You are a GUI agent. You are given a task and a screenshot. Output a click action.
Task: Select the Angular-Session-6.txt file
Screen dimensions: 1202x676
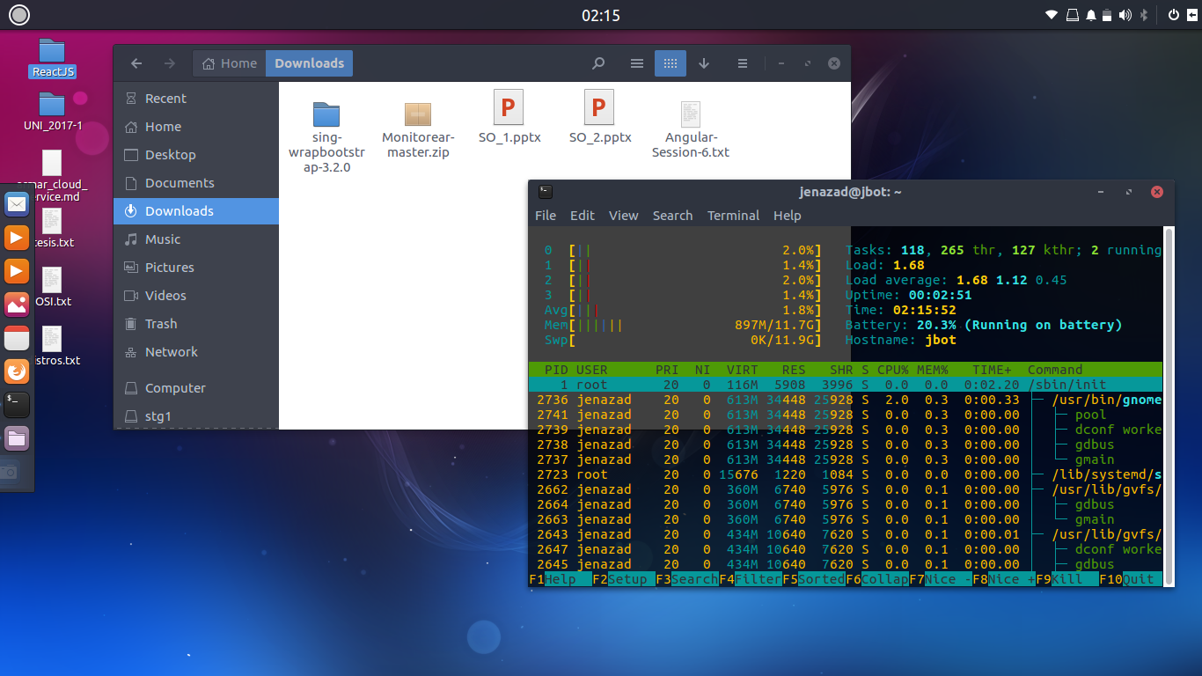point(691,129)
